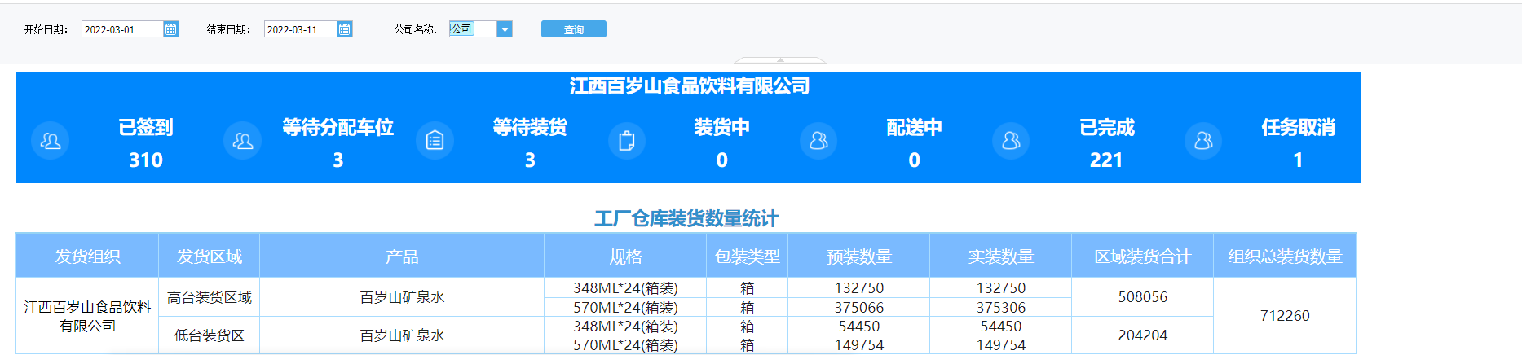This screenshot has width=1522, height=355.
Task: Click the 发货区域 column header
Action: click(210, 256)
